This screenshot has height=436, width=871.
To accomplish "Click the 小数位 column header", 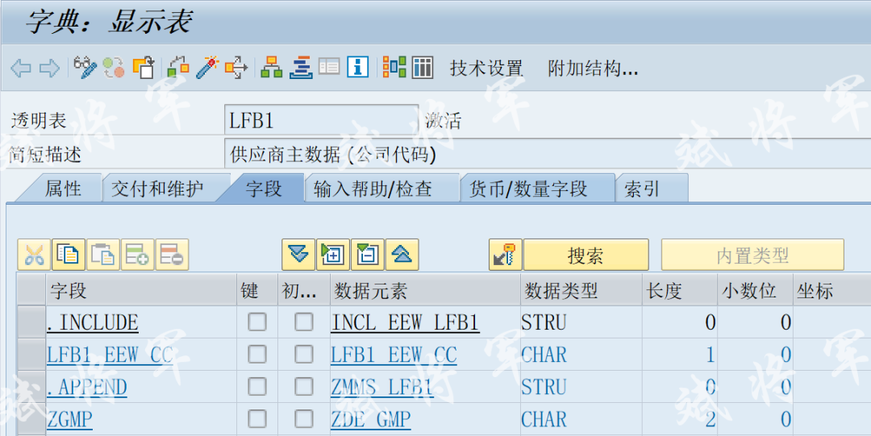I will pos(755,290).
